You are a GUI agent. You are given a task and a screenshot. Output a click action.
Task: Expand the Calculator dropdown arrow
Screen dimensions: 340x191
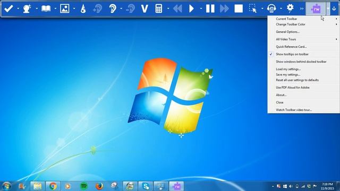pos(168,8)
